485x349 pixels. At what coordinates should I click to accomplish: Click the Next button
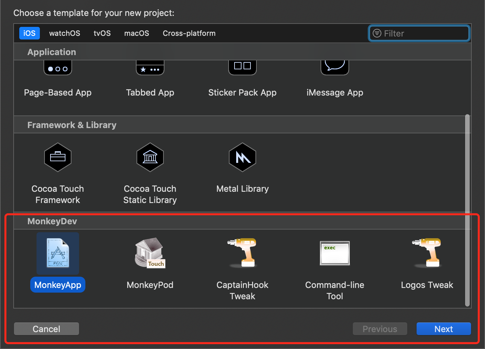tap(444, 329)
